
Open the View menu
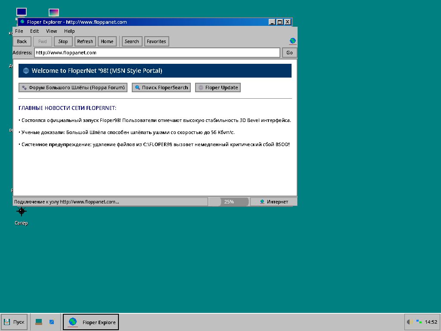point(52,31)
